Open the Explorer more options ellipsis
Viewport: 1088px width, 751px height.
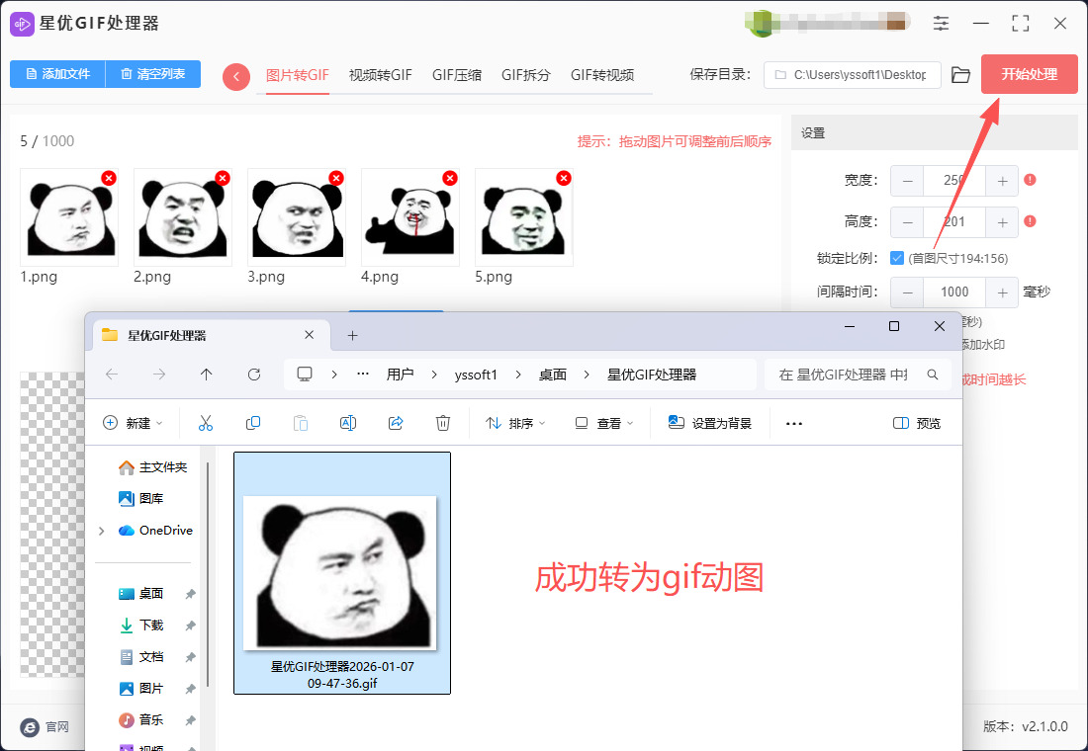(x=794, y=423)
